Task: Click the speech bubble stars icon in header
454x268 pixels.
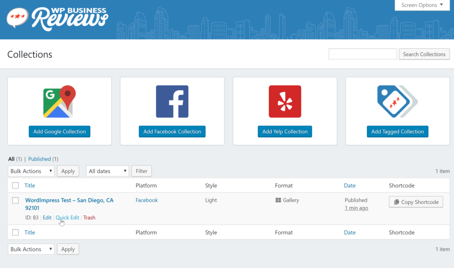Action: 17,17
